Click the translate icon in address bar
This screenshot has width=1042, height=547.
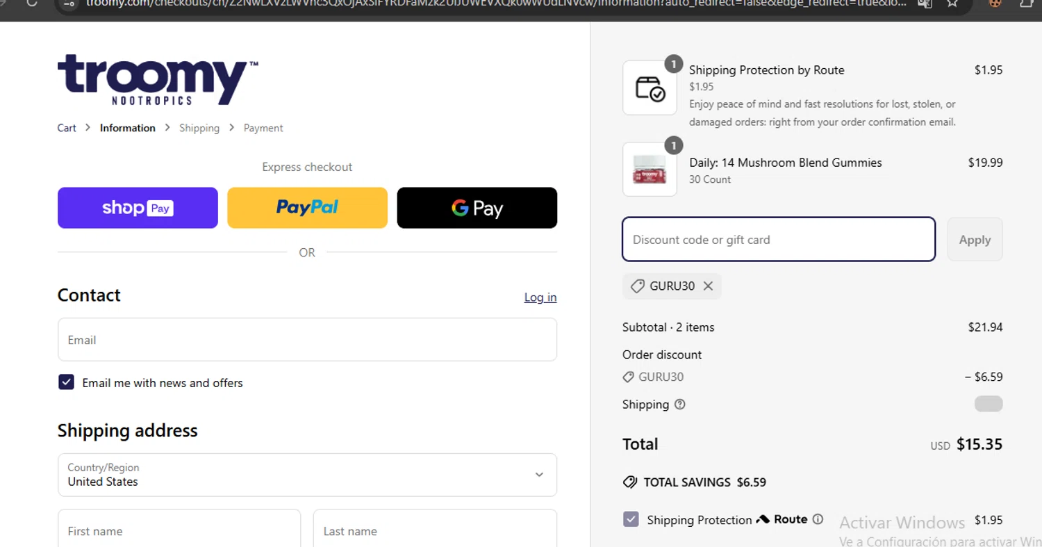(924, 3)
